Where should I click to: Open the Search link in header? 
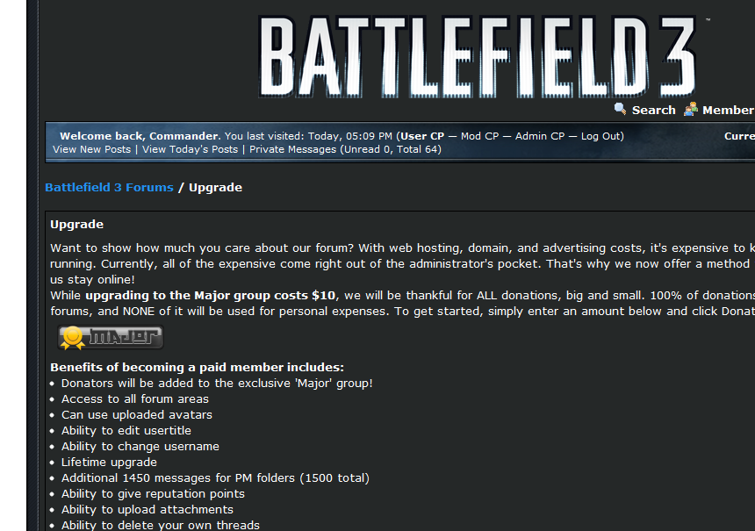tap(653, 111)
